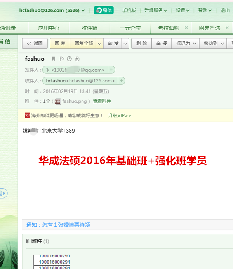Open the notice 您有1张婚博票待领
The image size is (233, 269).
coord(58,225)
